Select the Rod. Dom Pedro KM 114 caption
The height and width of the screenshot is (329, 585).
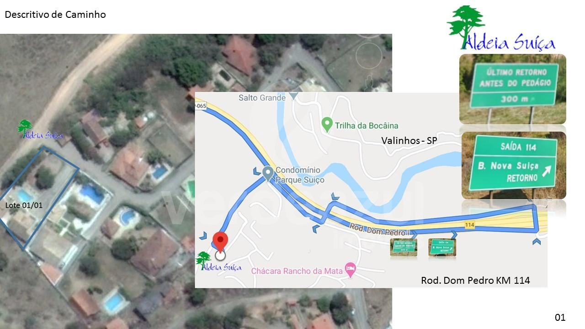point(475,280)
